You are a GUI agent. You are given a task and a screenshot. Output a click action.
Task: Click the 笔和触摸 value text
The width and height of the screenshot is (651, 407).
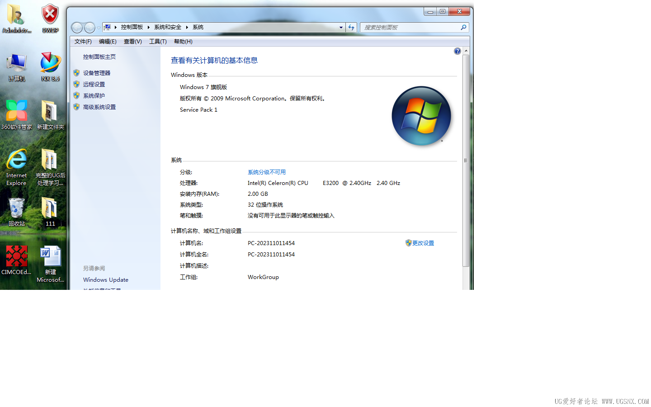click(291, 216)
